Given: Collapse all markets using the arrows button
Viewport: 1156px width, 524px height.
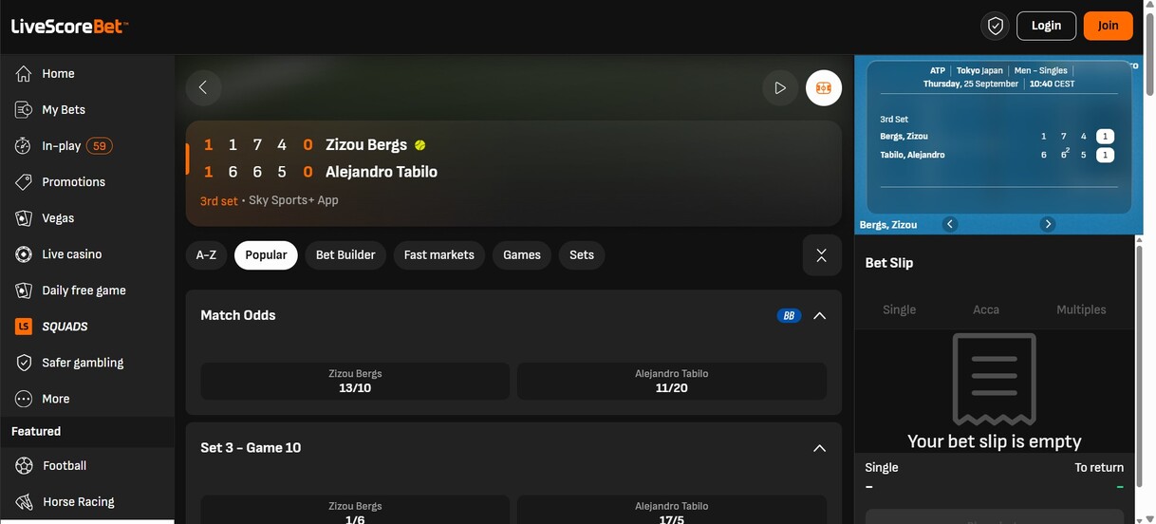Looking at the screenshot, I should pos(821,255).
